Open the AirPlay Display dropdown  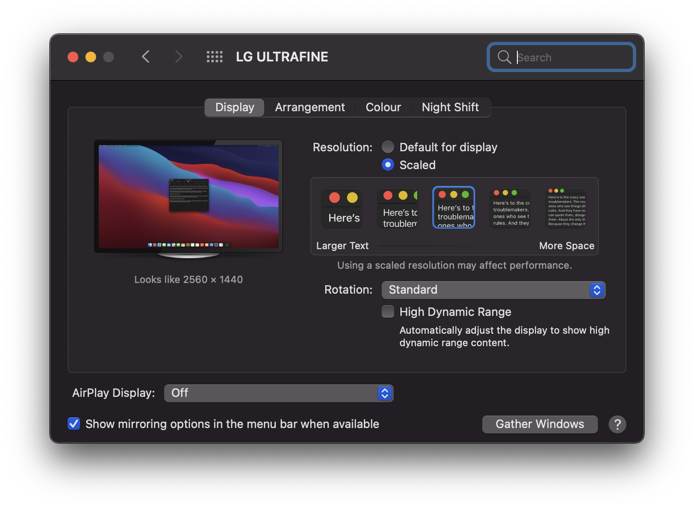278,393
